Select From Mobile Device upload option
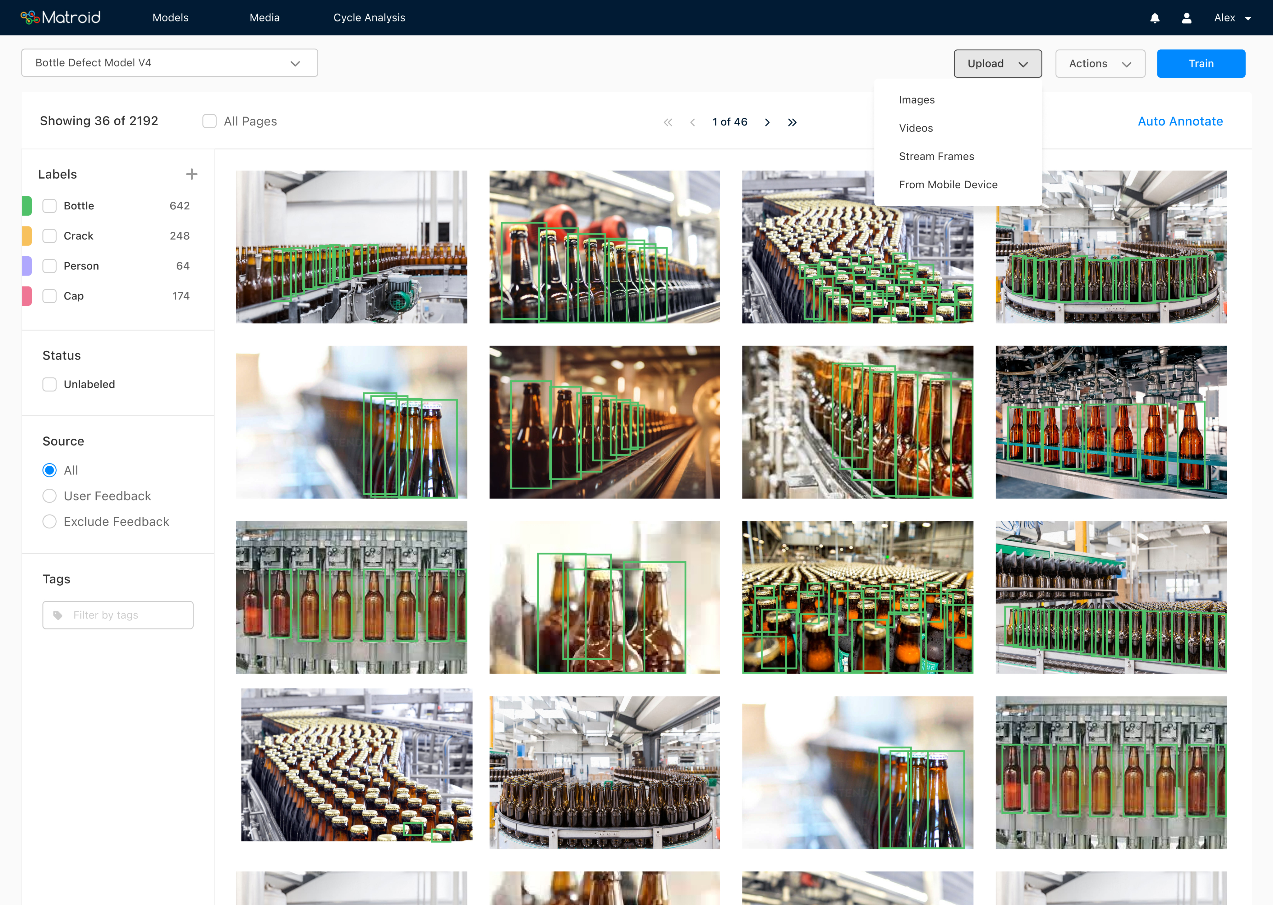 948,185
